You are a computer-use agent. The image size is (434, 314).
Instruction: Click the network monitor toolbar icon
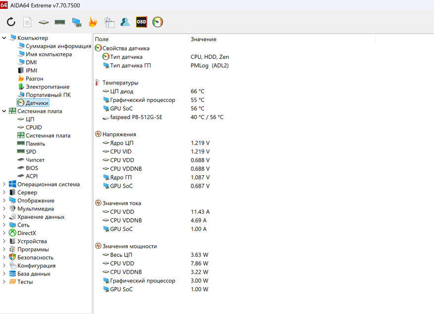tap(76, 22)
